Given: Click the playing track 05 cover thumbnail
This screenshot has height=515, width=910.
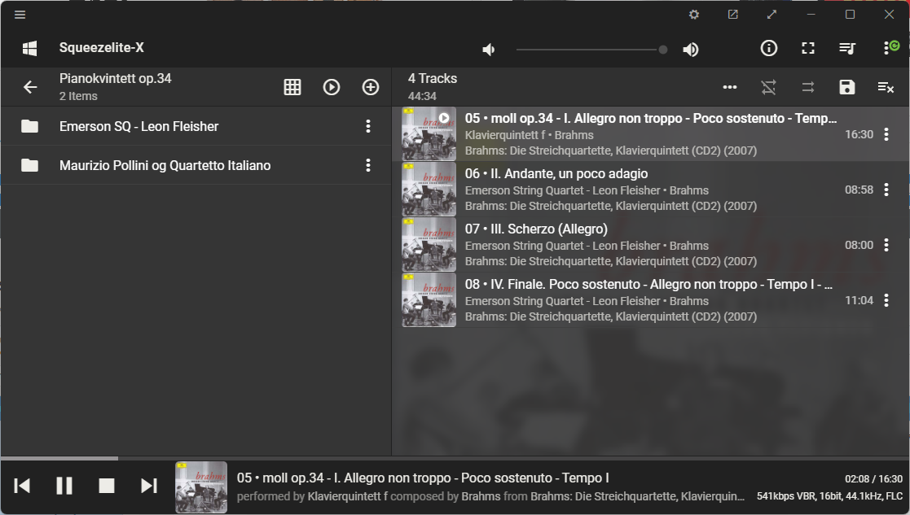Looking at the screenshot, I should point(429,133).
